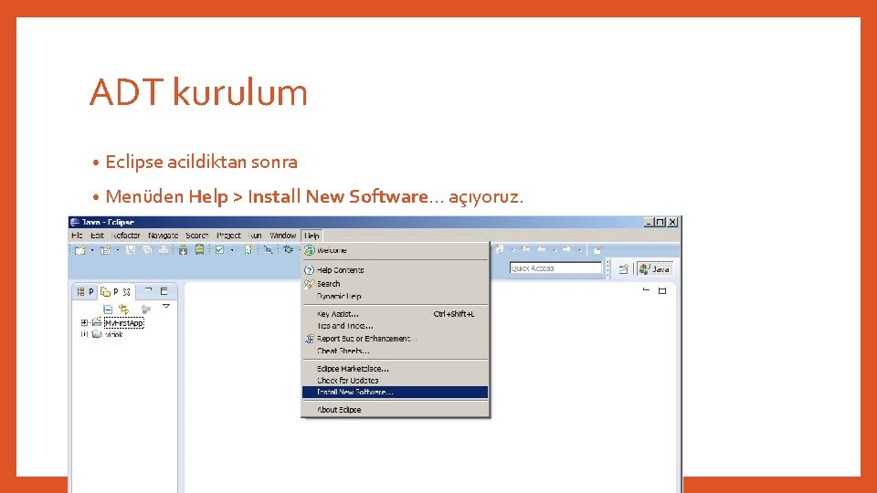The image size is (877, 493).
Task: Click the green checkmark lint toolbar icon
Action: point(219,250)
